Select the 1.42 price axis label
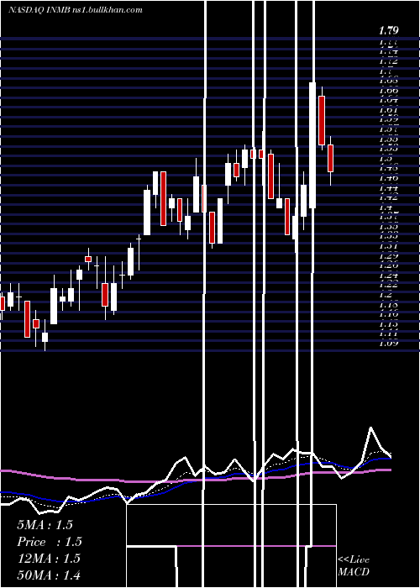The width and height of the screenshot is (420, 588). tap(388, 197)
